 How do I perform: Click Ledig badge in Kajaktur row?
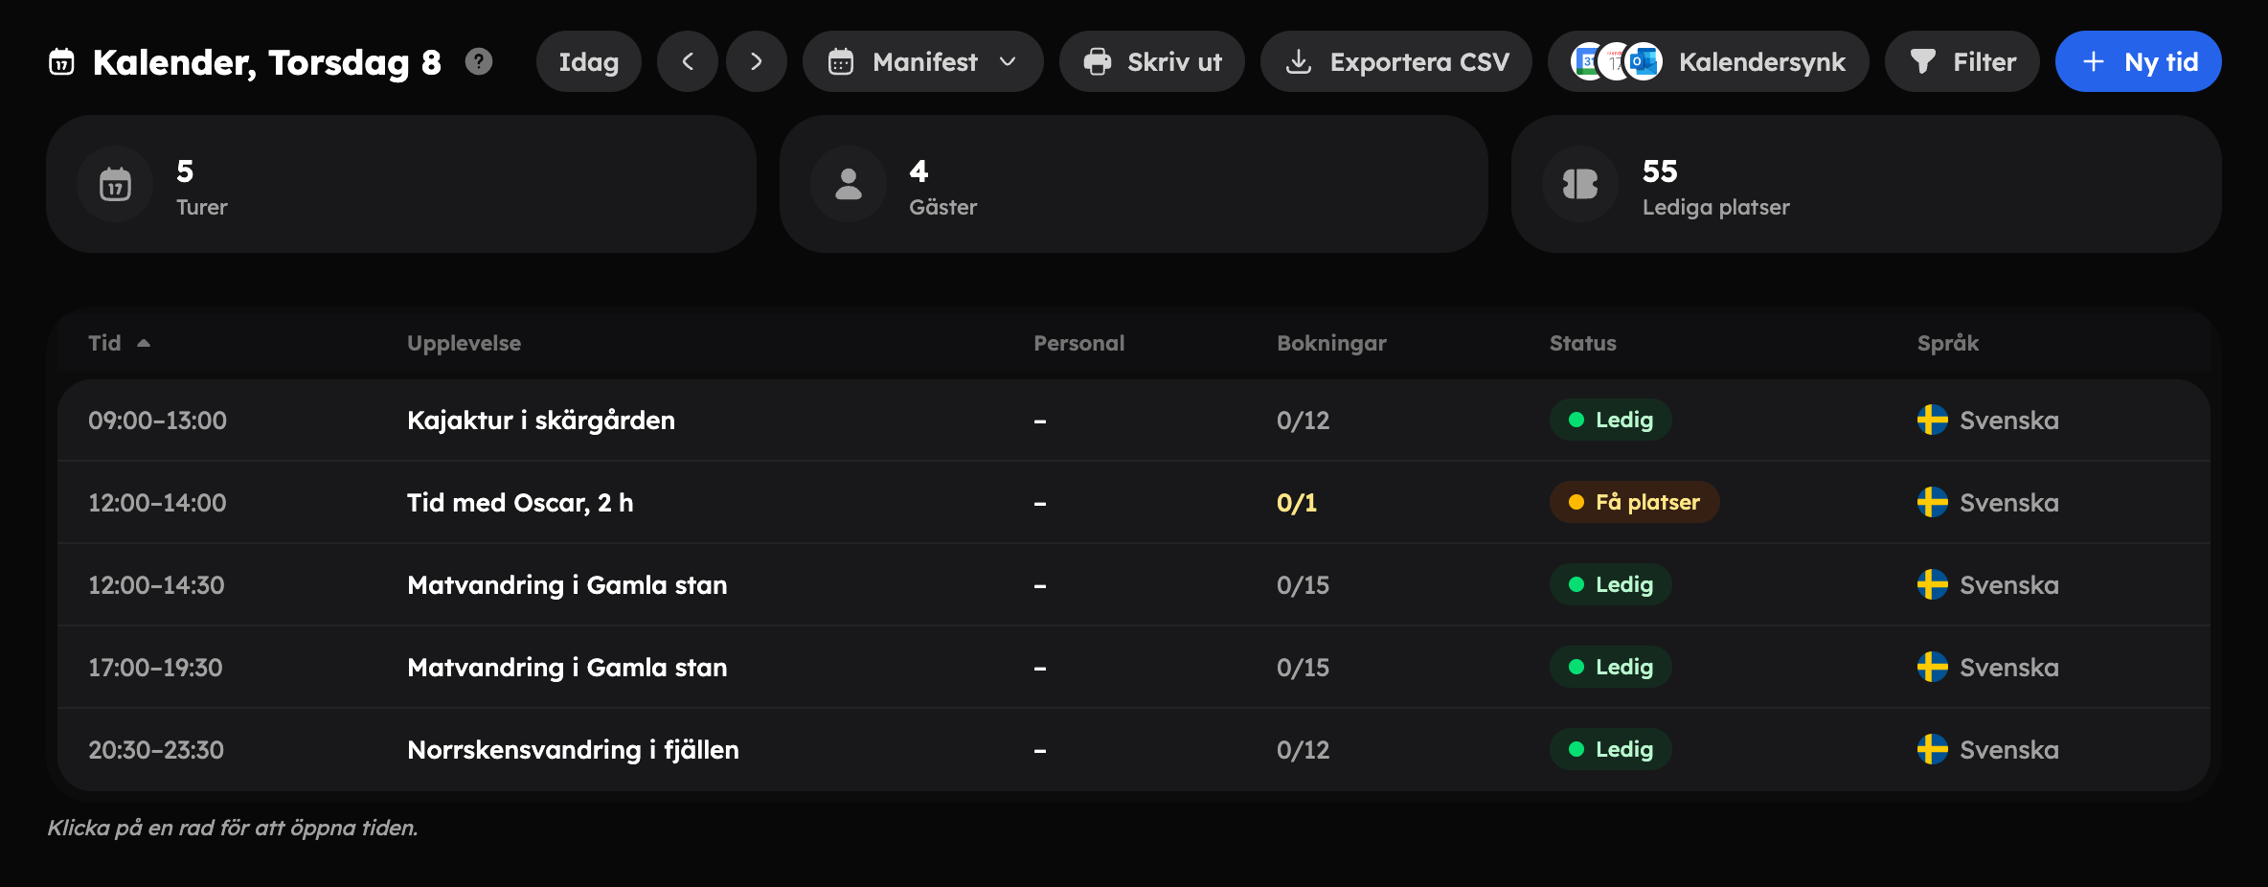coord(1611,420)
